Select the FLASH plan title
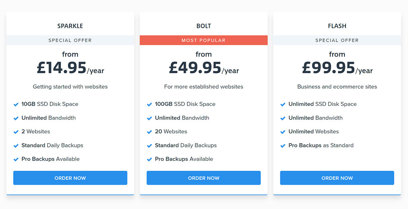 [337, 26]
